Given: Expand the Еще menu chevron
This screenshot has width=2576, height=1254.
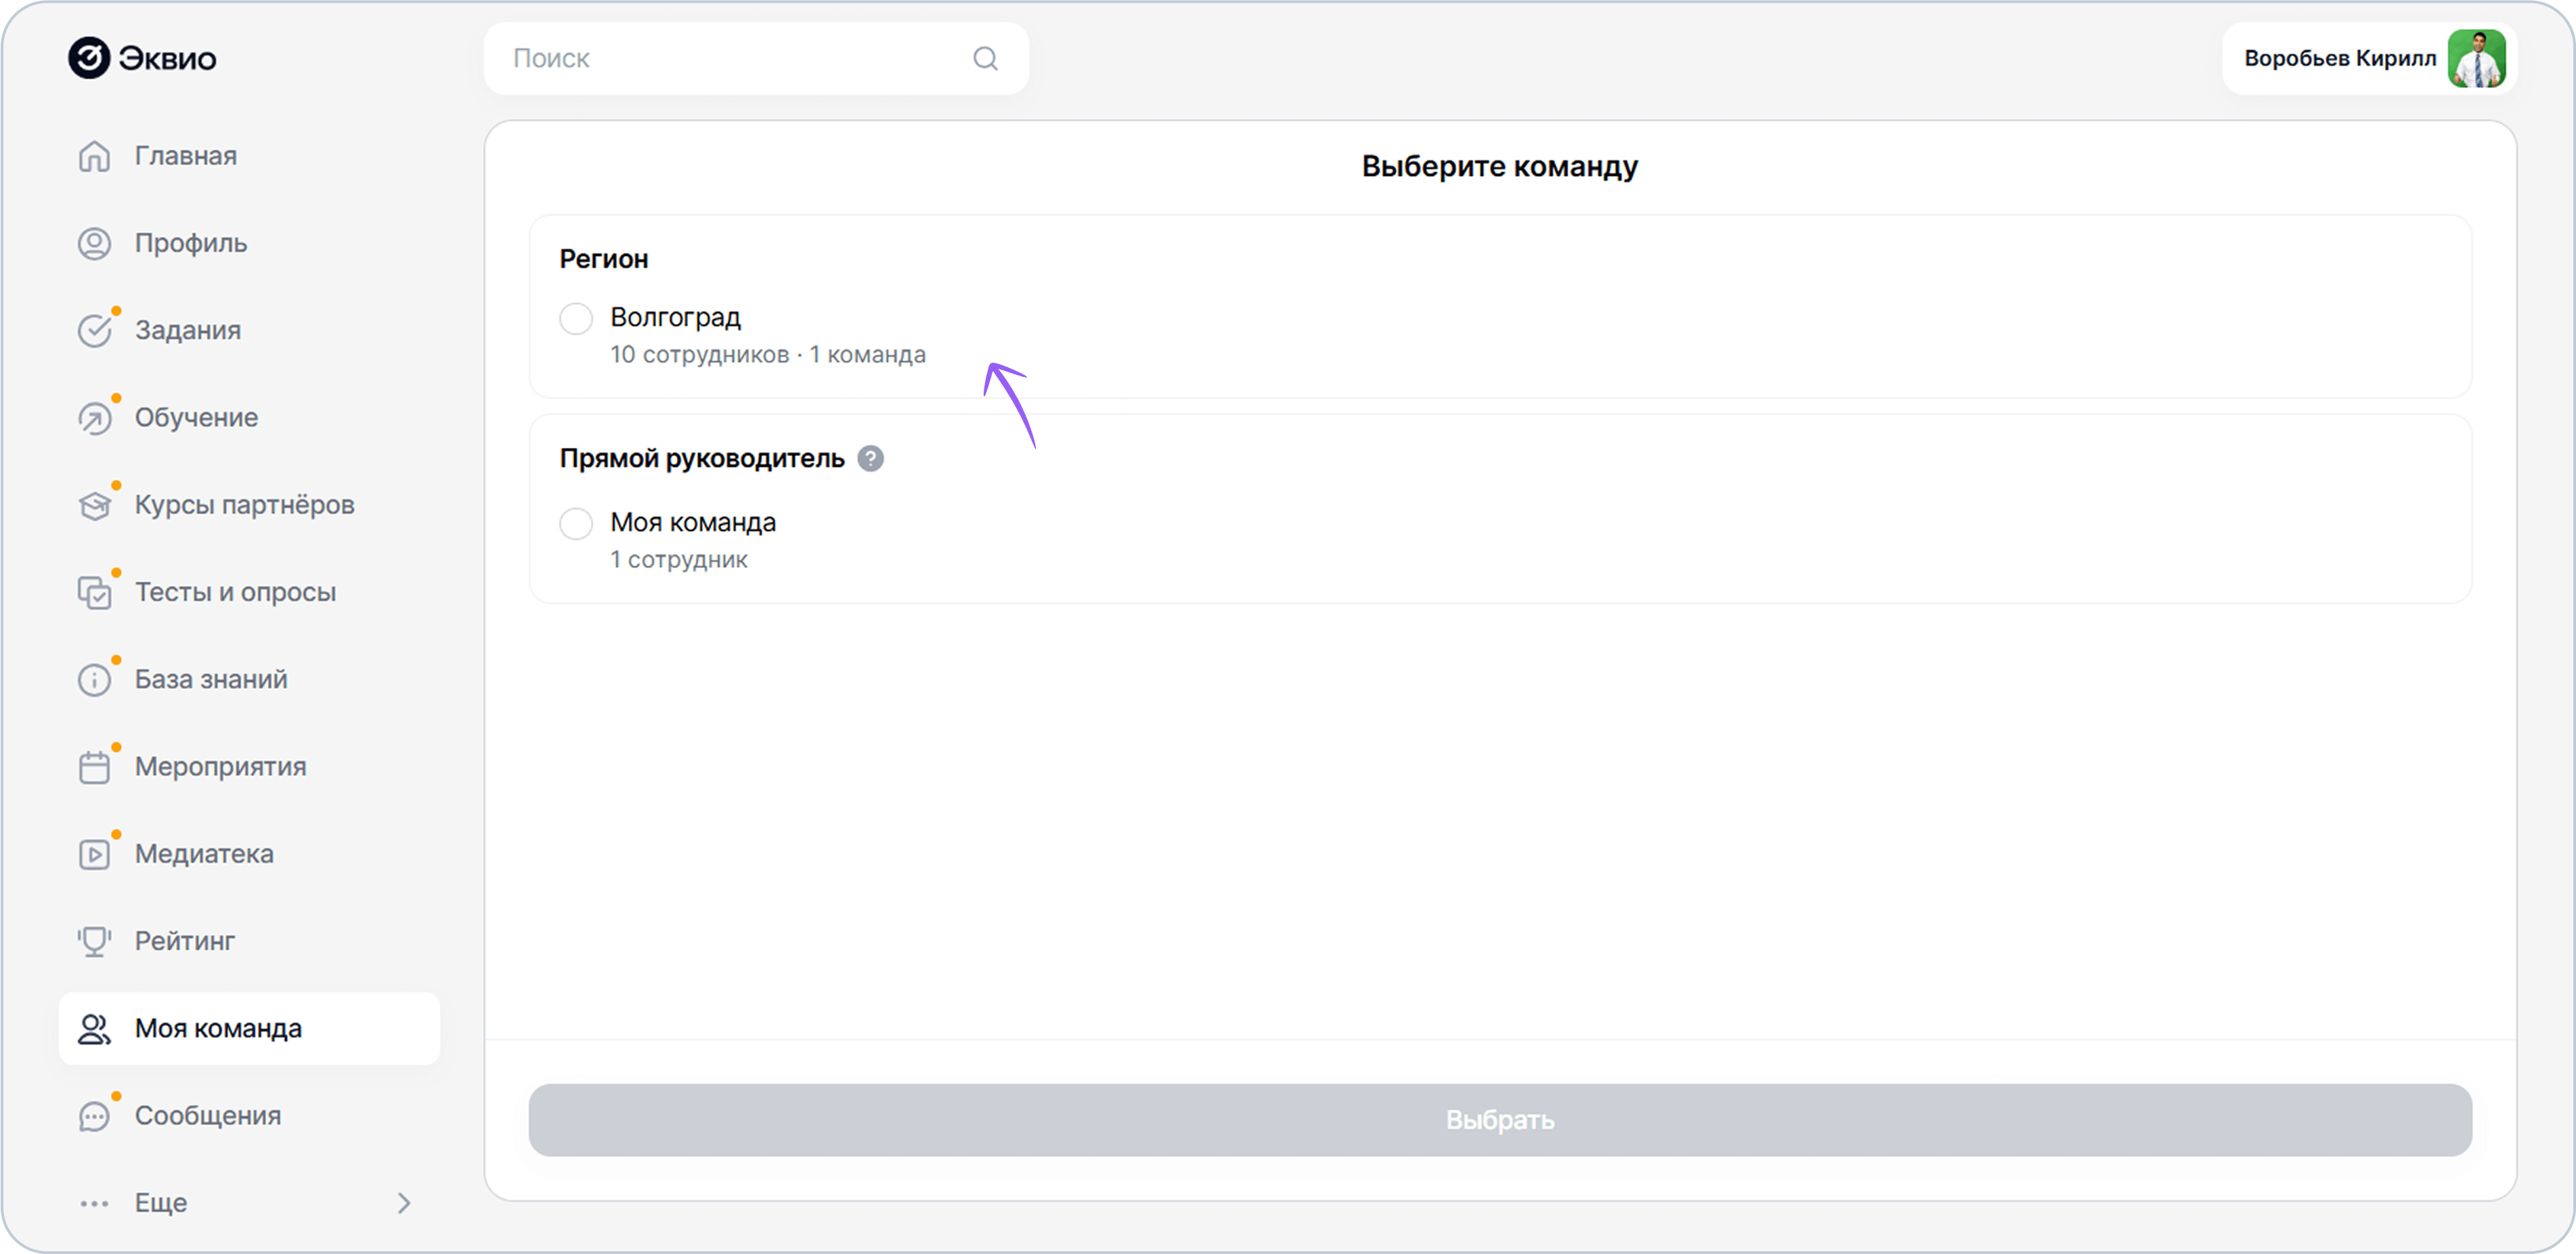Looking at the screenshot, I should [x=404, y=1203].
